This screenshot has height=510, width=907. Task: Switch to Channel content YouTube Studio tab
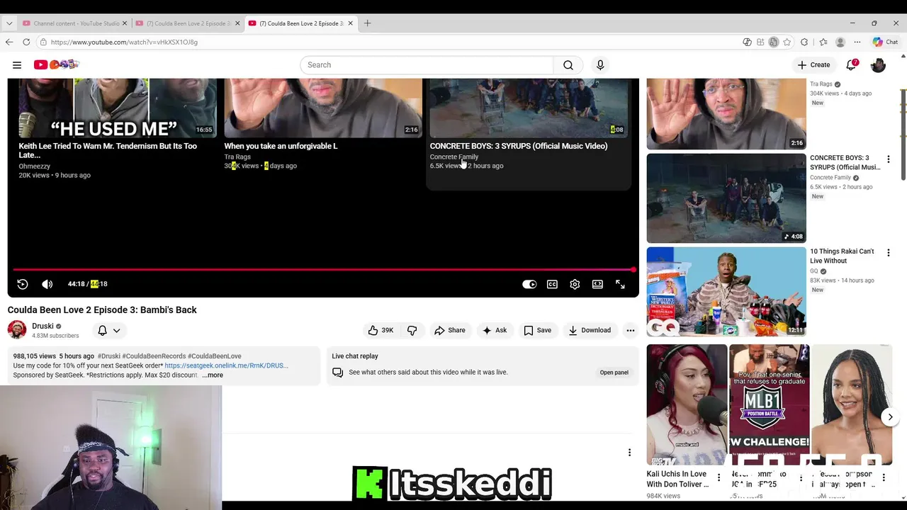(75, 23)
